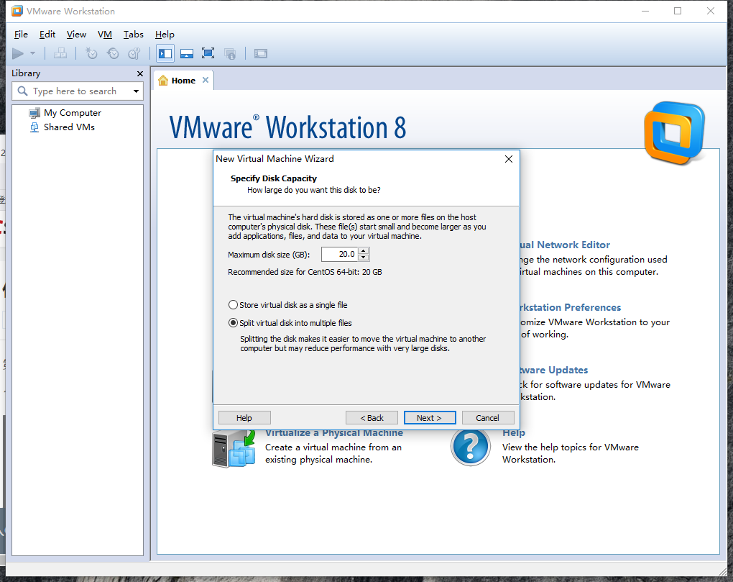Click the library search magnifier icon
Viewport: 733px width, 582px height.
22,91
